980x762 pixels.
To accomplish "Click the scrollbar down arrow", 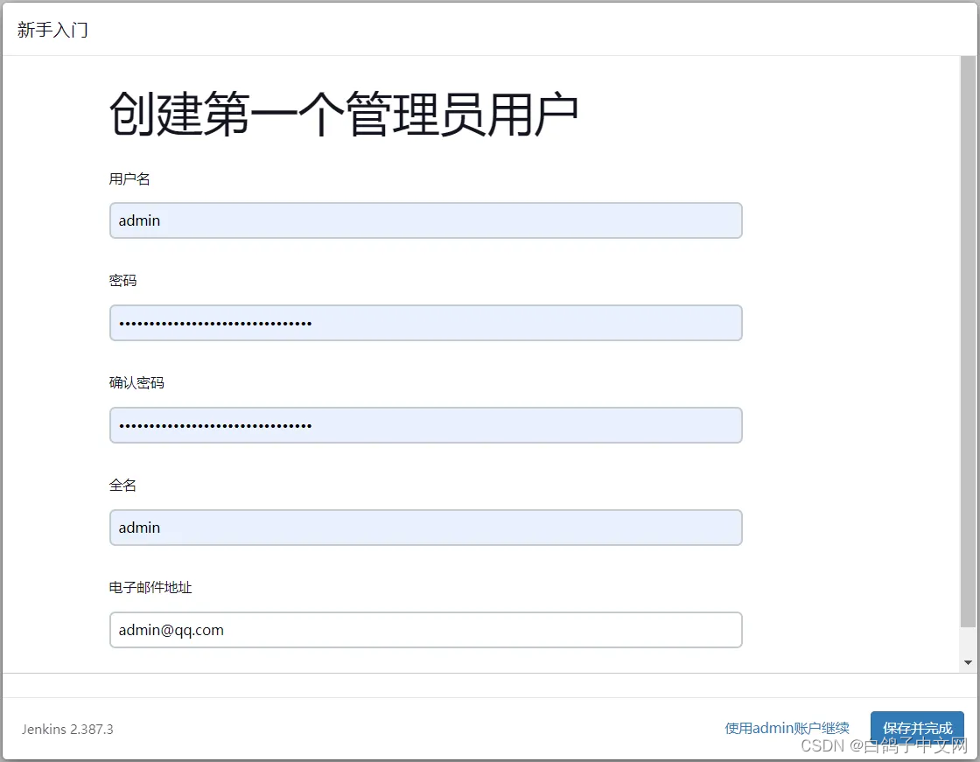I will pos(968,662).
